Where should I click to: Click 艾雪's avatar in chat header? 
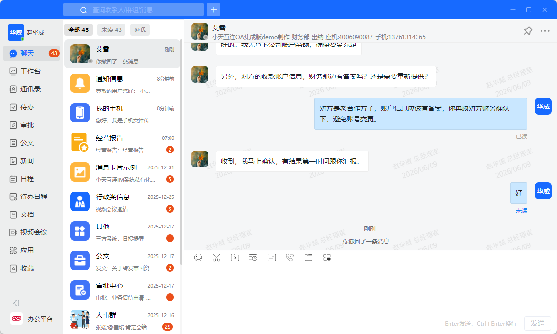[200, 31]
